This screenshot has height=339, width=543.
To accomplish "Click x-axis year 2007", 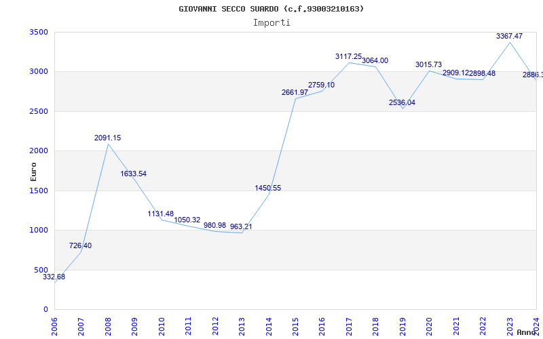I will click(81, 327).
